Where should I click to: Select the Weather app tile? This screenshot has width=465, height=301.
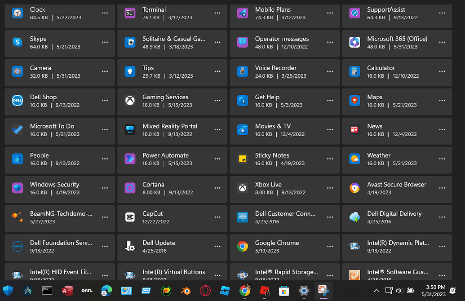(397, 159)
